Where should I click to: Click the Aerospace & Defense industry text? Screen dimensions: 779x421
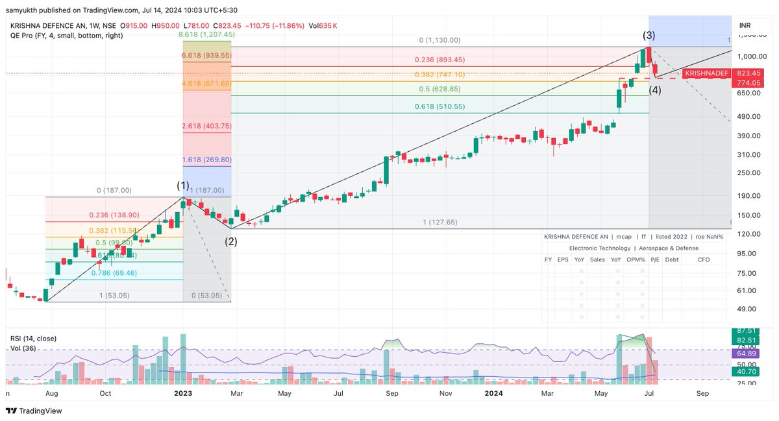669,248
